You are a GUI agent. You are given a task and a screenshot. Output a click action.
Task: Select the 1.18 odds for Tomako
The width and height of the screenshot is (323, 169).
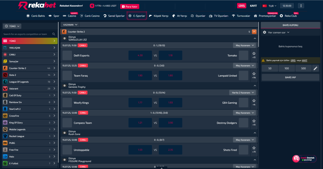[170, 55]
